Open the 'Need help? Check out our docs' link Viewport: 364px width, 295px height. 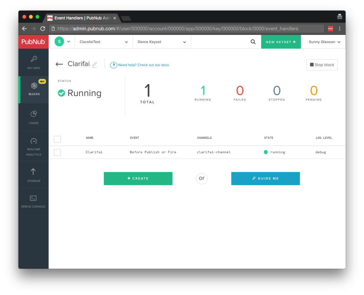click(x=143, y=65)
